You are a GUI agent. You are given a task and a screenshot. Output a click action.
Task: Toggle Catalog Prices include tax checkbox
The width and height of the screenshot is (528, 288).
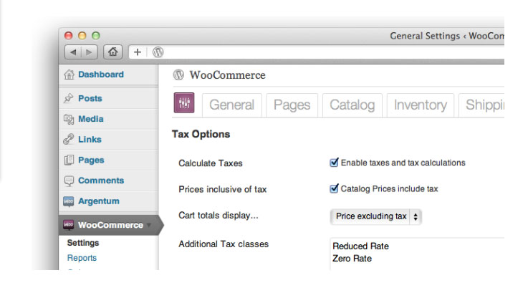tap(334, 188)
